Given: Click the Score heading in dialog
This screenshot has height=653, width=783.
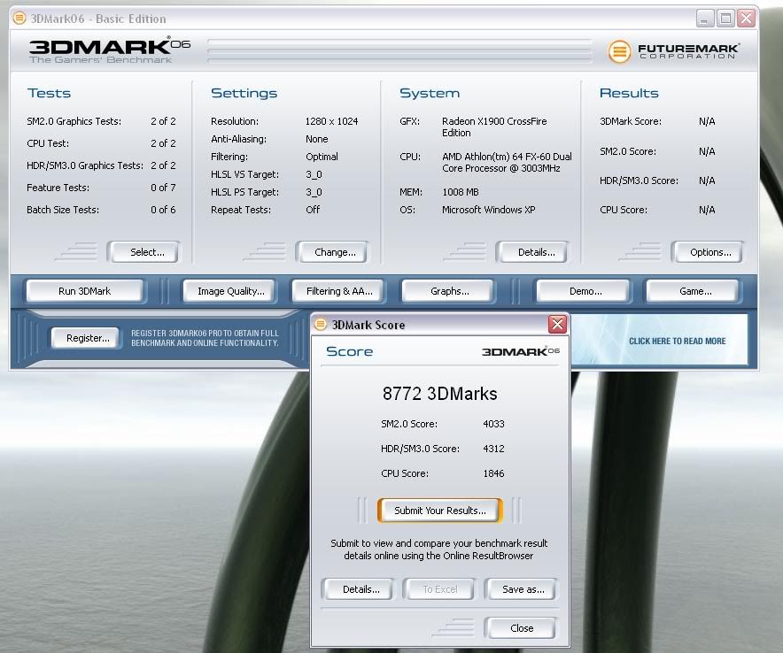Looking at the screenshot, I should pyautogui.click(x=349, y=351).
